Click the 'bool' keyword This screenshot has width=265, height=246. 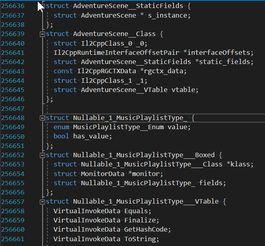61,136
